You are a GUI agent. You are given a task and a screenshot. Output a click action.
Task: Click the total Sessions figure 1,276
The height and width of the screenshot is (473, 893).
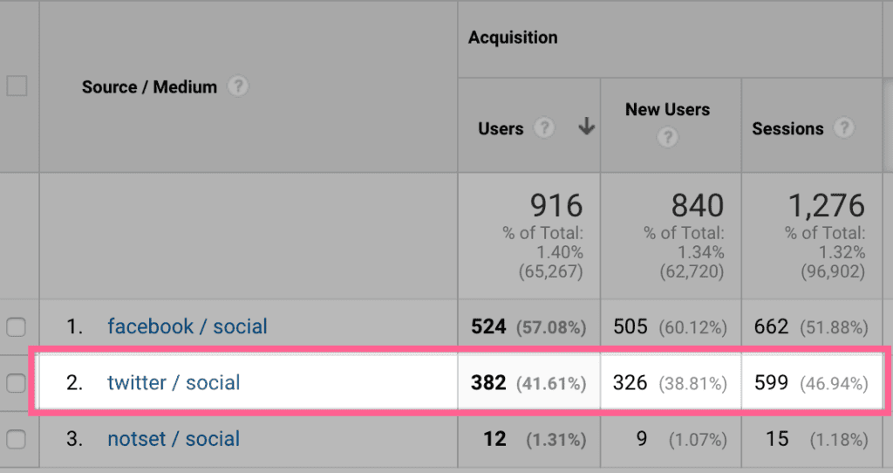(827, 205)
